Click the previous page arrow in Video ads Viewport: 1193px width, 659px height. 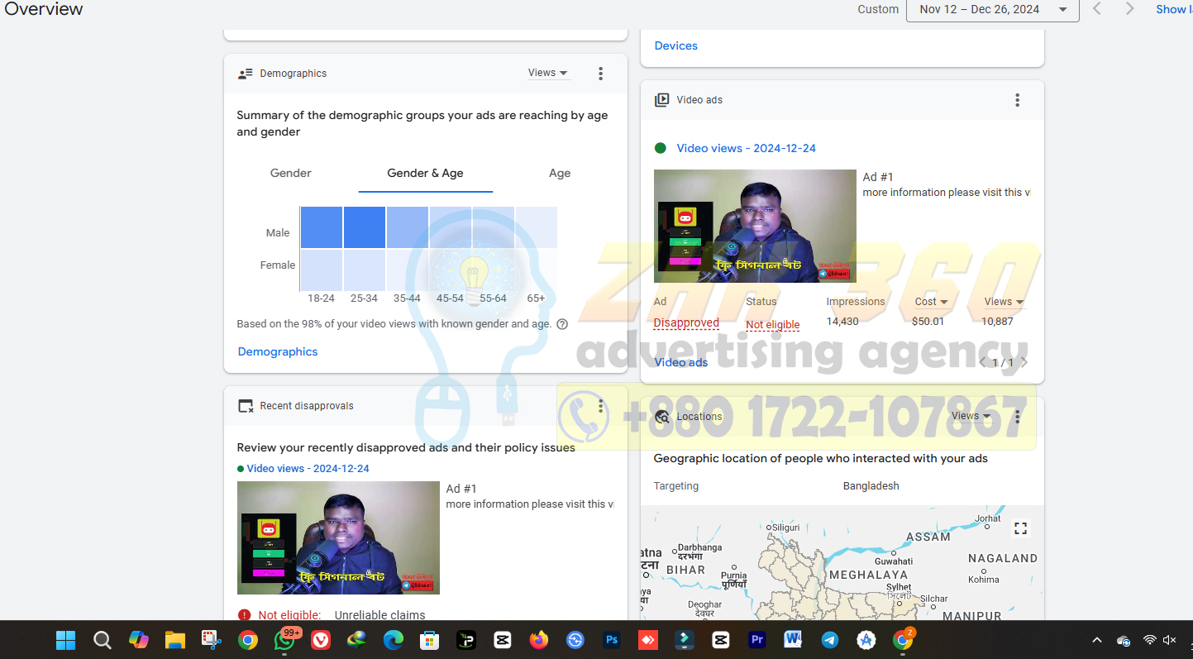pyautogui.click(x=982, y=362)
